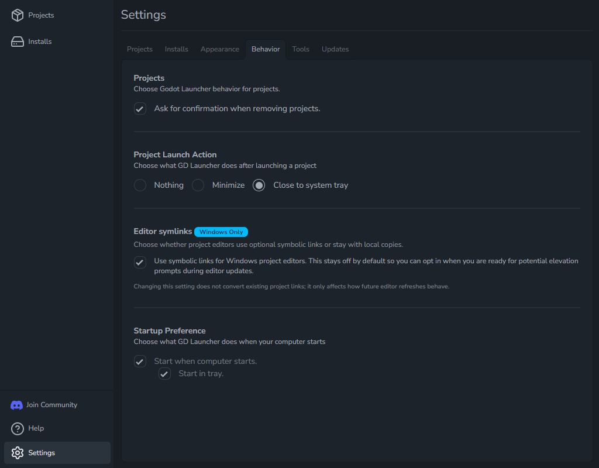Toggle the Start in tray checkbox
Screen dimensions: 599x468
[x=164, y=374]
